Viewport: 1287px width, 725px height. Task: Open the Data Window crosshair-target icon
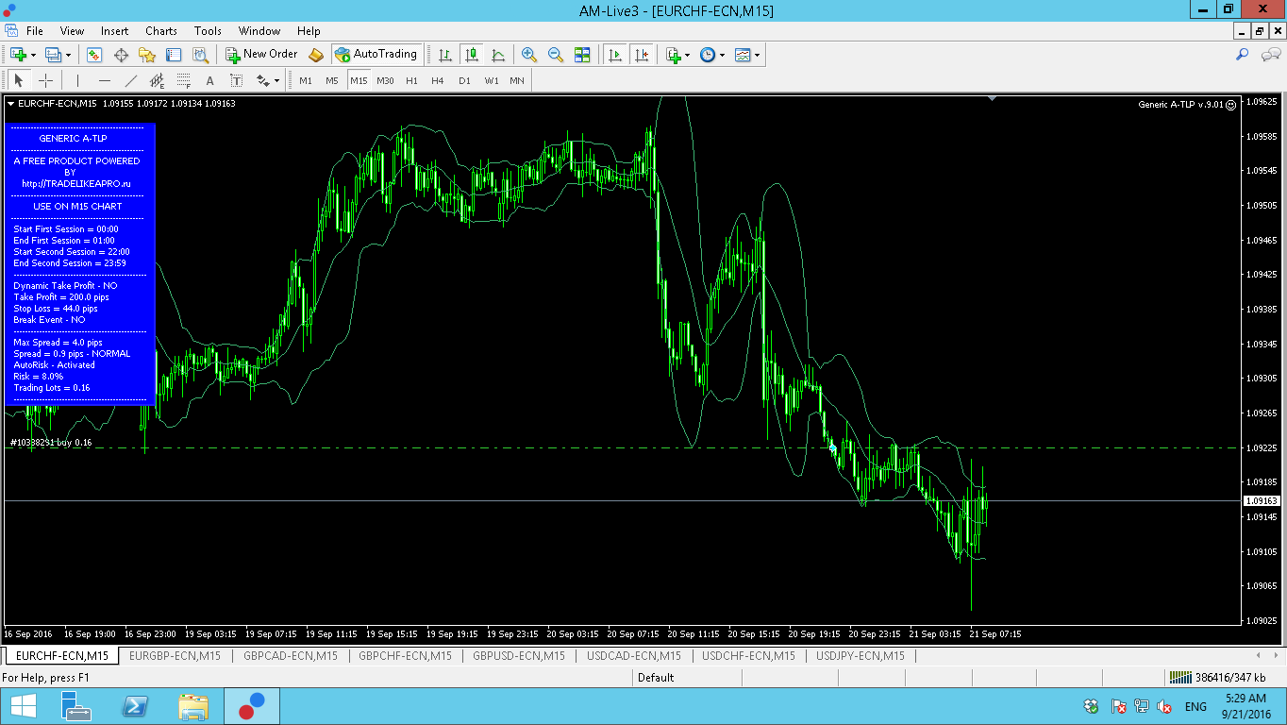[121, 55]
